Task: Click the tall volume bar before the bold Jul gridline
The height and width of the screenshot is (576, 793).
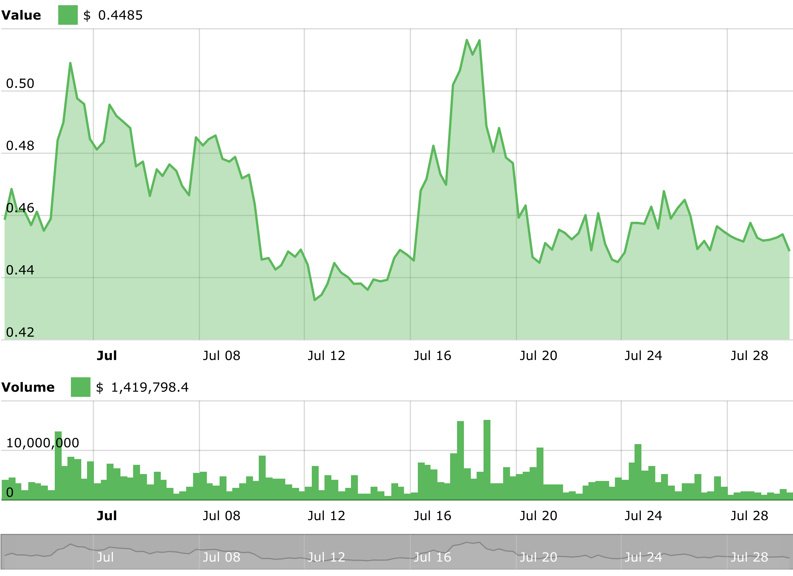Action: click(58, 466)
